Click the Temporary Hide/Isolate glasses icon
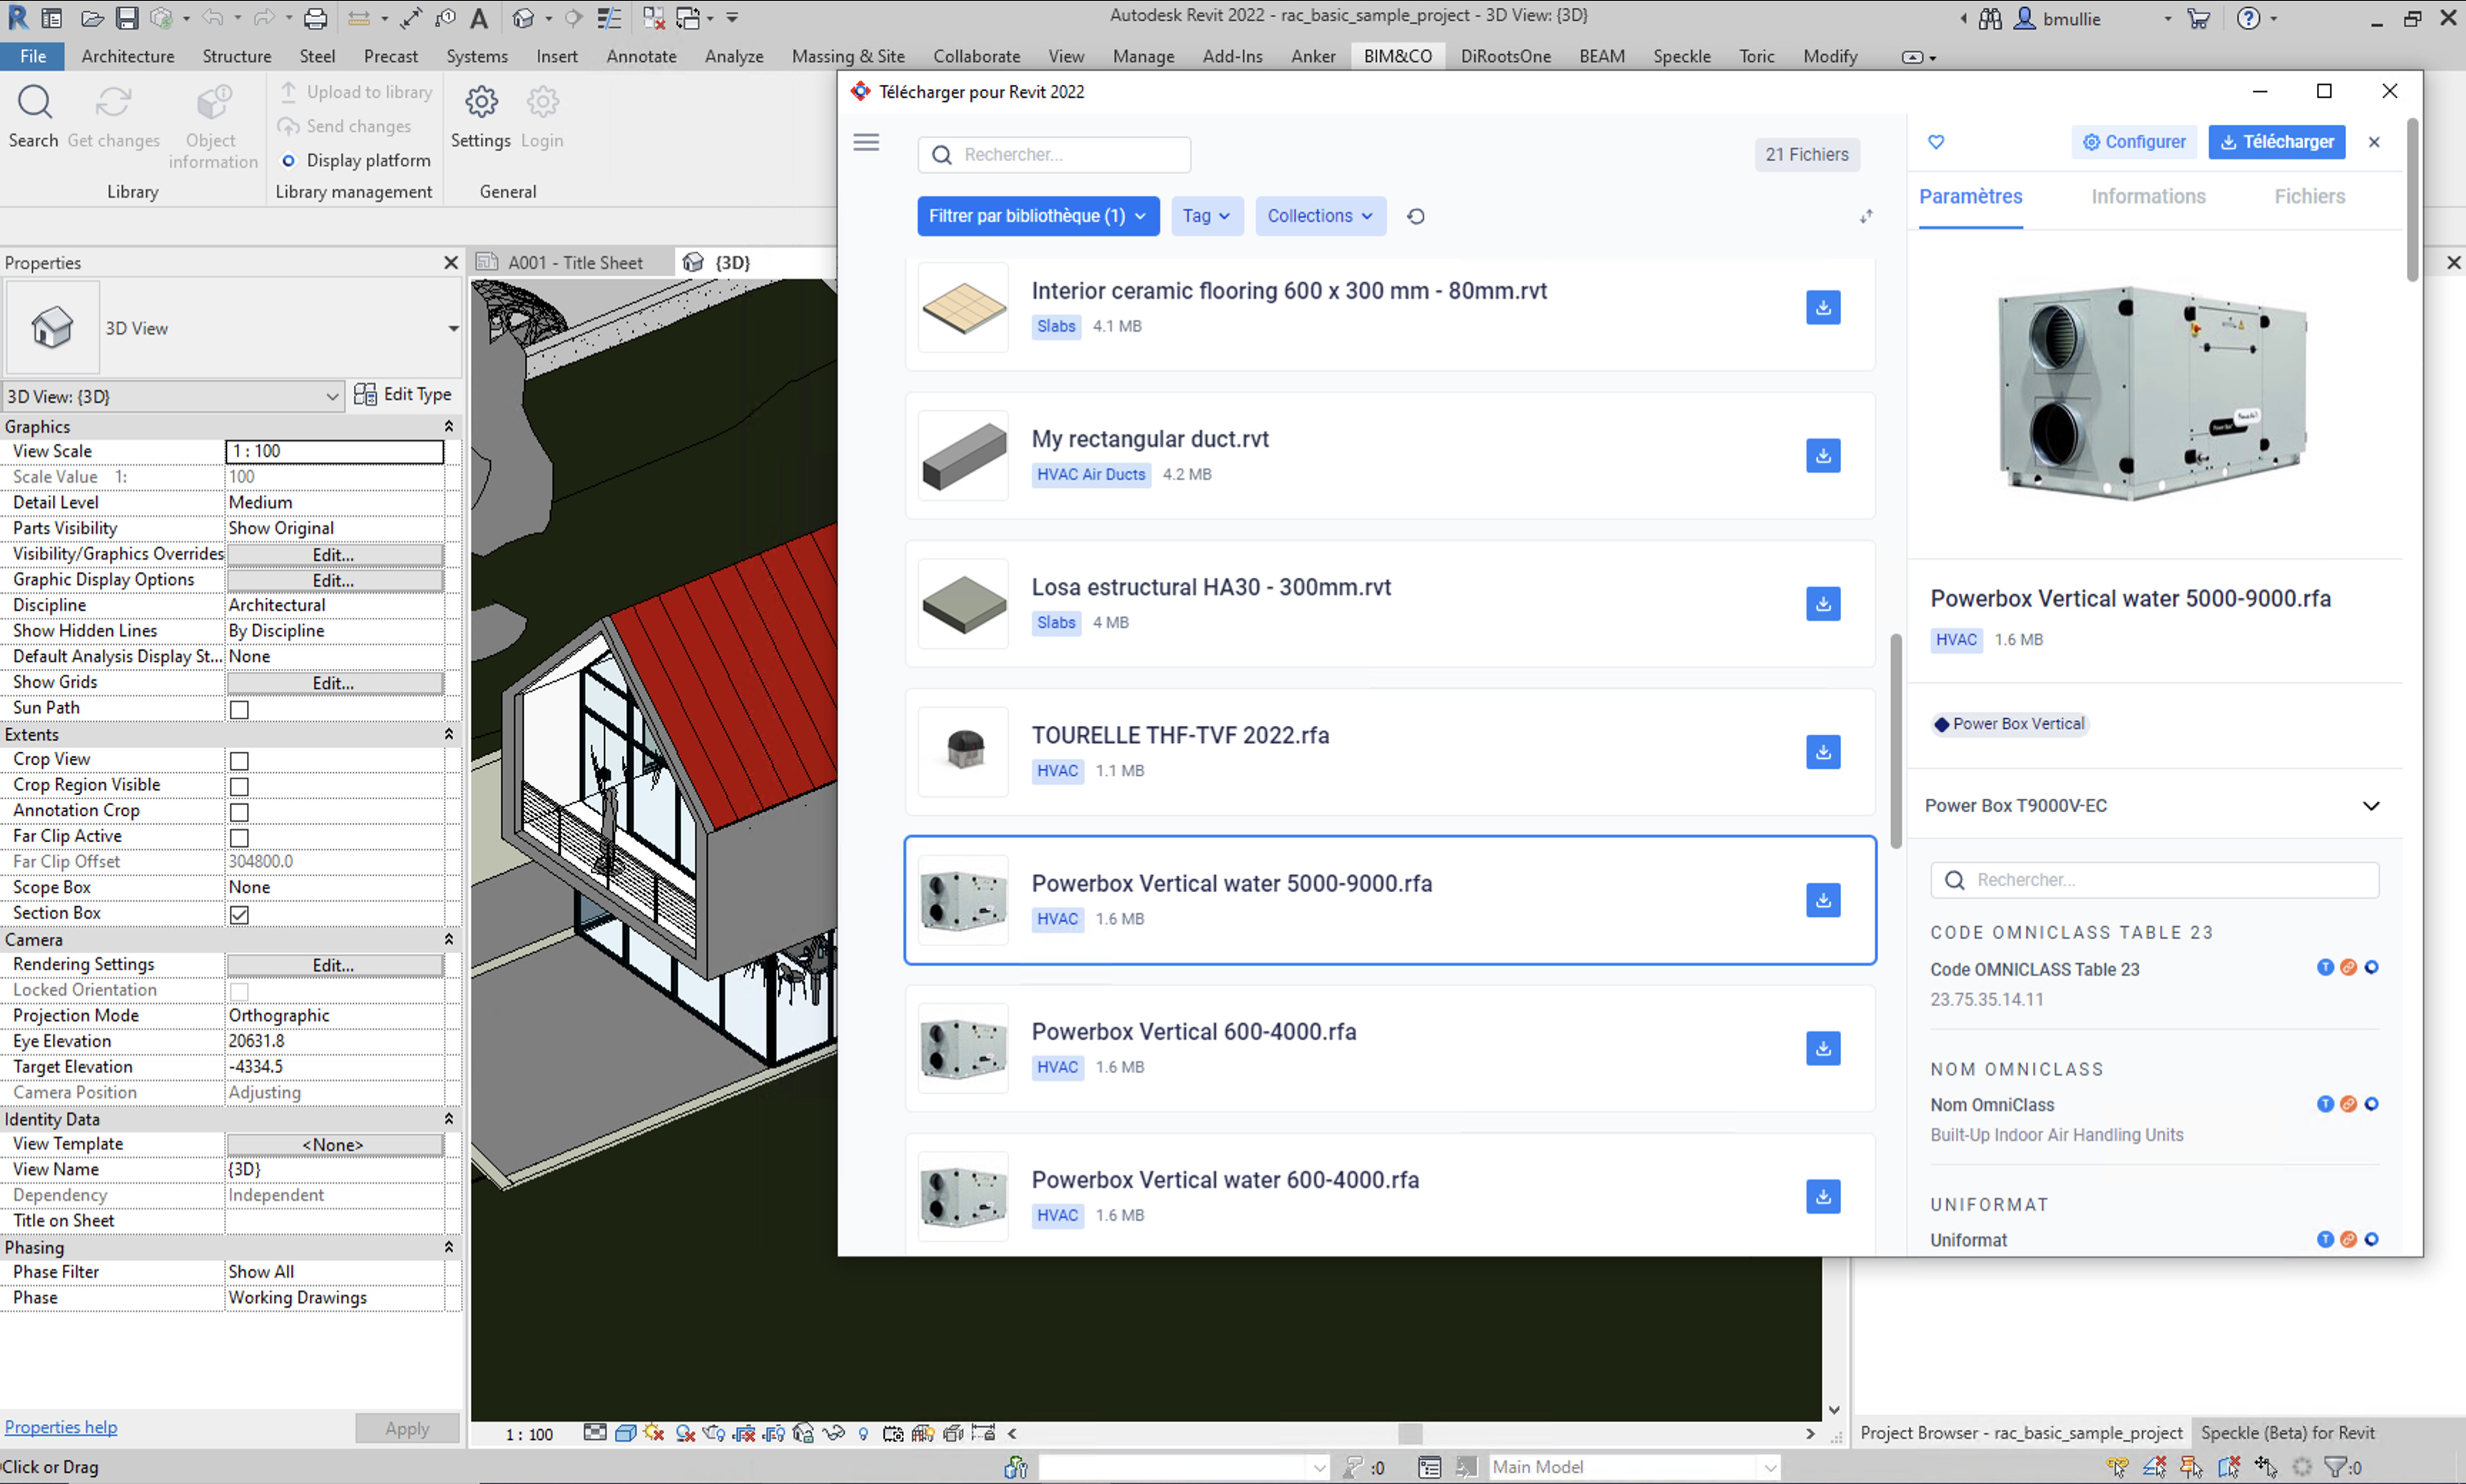The image size is (2466, 1484). pyautogui.click(x=834, y=1433)
